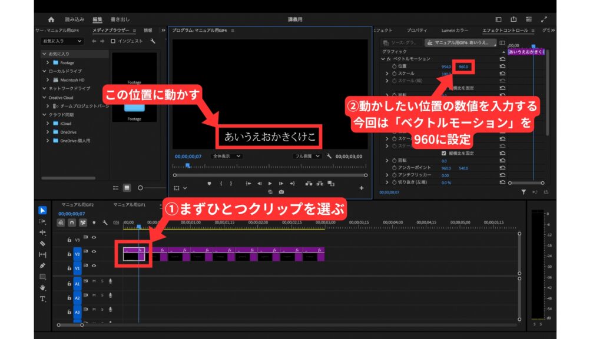This screenshot has height=339, width=603.
Task: Collapse the Creative Cloud section
Action: [44, 98]
